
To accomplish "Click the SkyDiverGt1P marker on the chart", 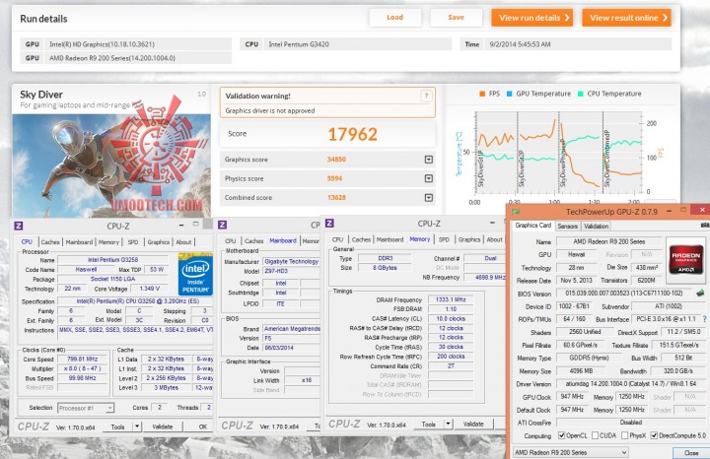I will pyautogui.click(x=481, y=168).
